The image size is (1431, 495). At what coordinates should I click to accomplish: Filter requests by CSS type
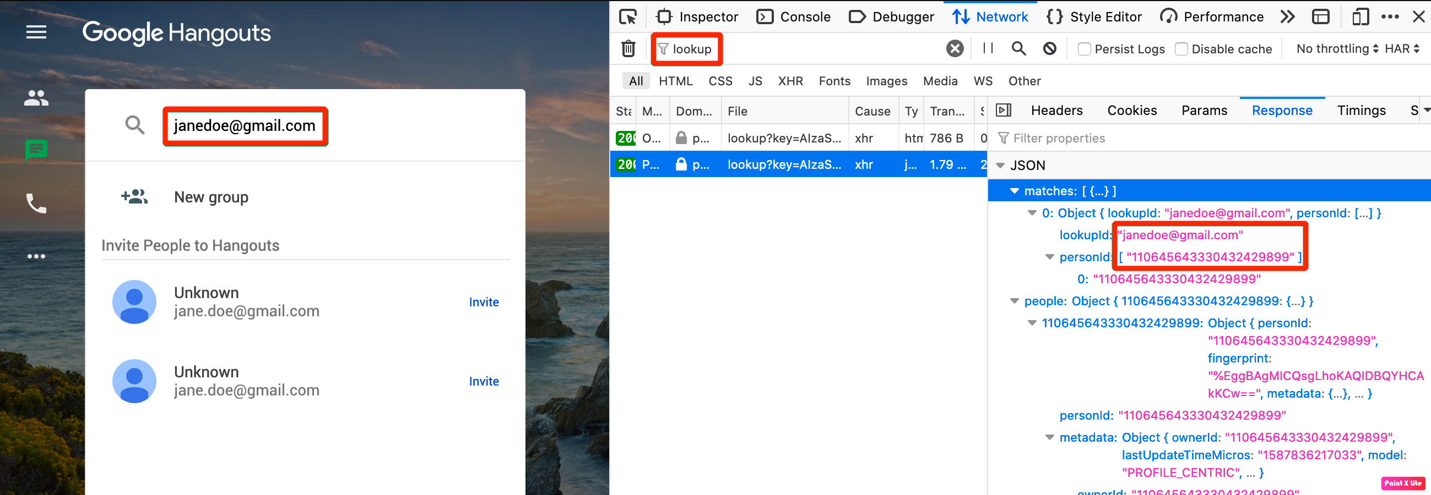coord(720,81)
